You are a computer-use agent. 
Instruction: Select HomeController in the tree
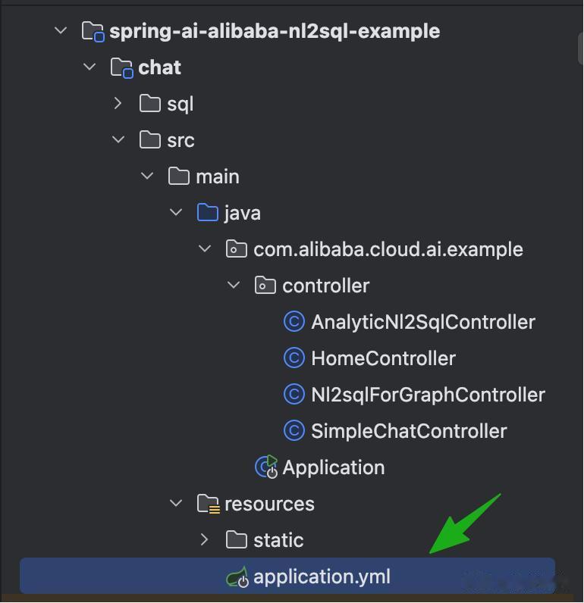[383, 358]
